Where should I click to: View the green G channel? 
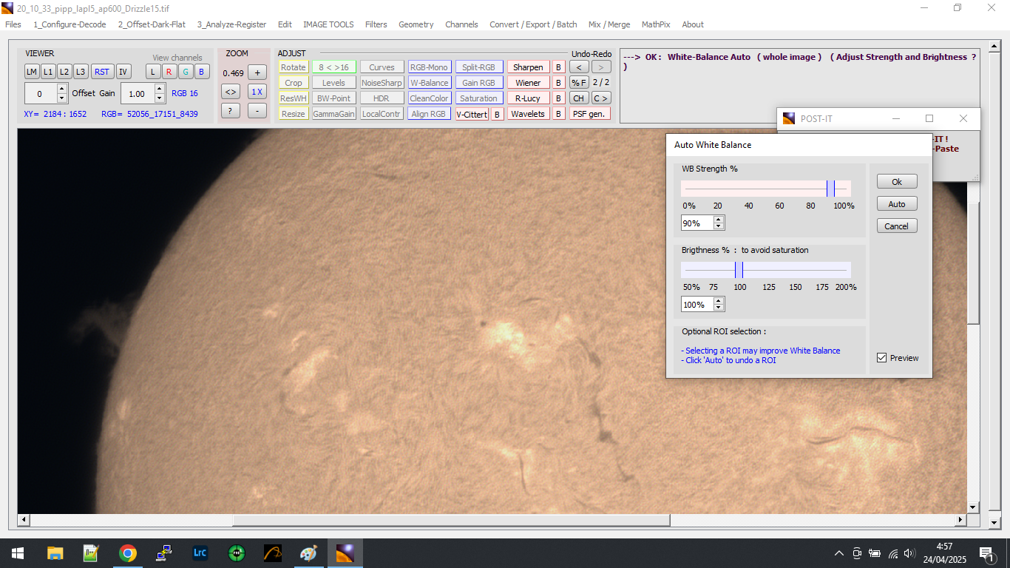click(185, 72)
